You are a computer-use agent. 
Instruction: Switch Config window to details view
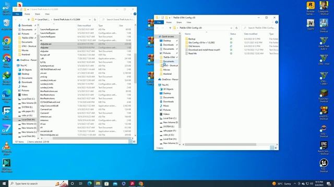(272, 148)
